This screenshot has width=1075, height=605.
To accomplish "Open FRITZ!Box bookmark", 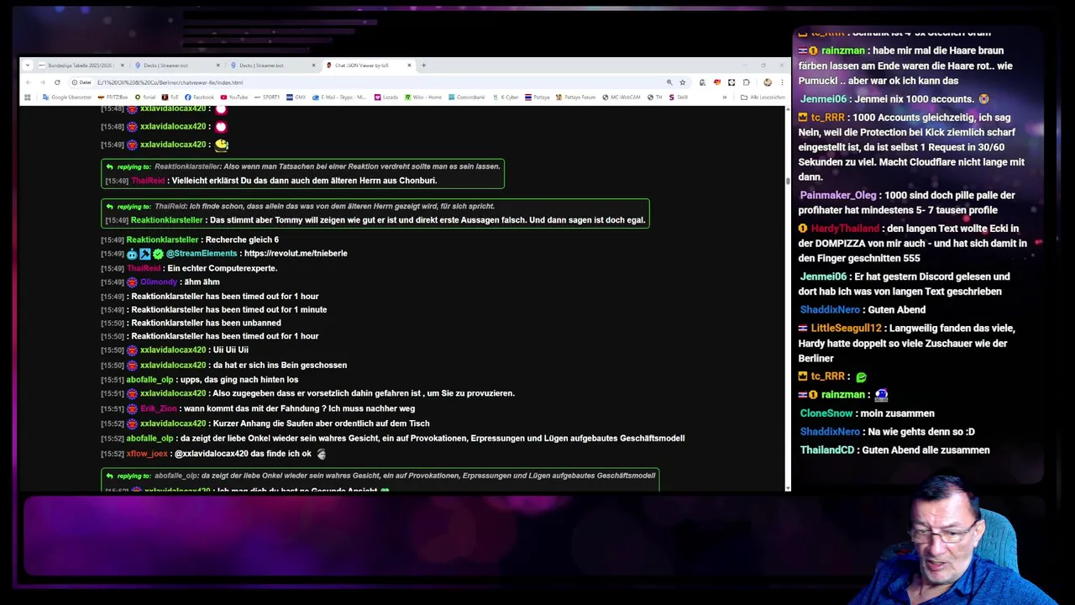I will click(113, 97).
